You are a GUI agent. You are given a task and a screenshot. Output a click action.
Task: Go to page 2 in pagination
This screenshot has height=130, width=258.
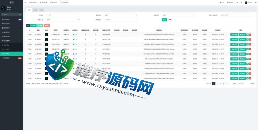217,83
